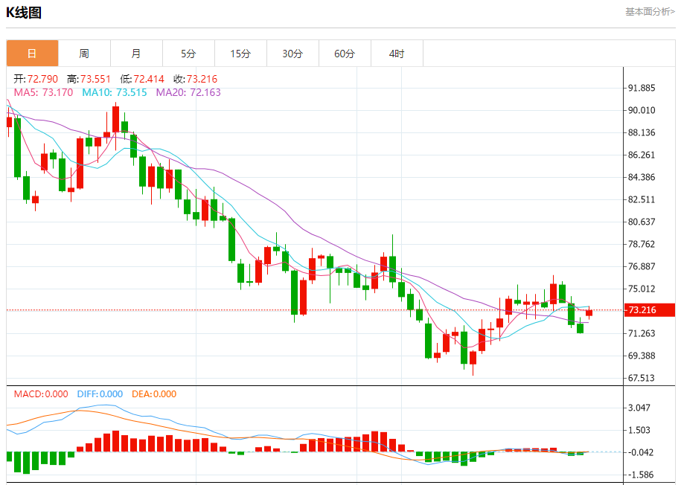Click the tallest red MACD histogram bar

(x=115, y=441)
